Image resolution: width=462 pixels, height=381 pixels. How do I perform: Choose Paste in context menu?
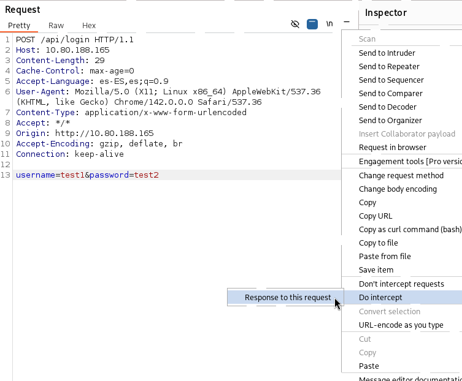click(x=369, y=366)
